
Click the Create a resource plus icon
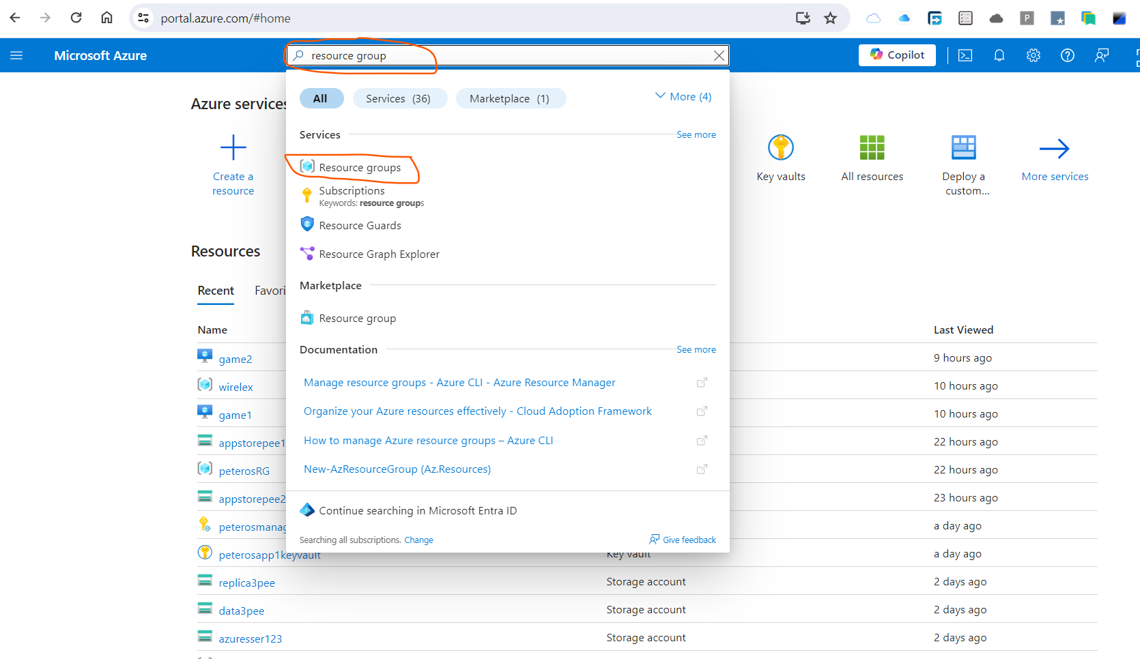coord(233,147)
